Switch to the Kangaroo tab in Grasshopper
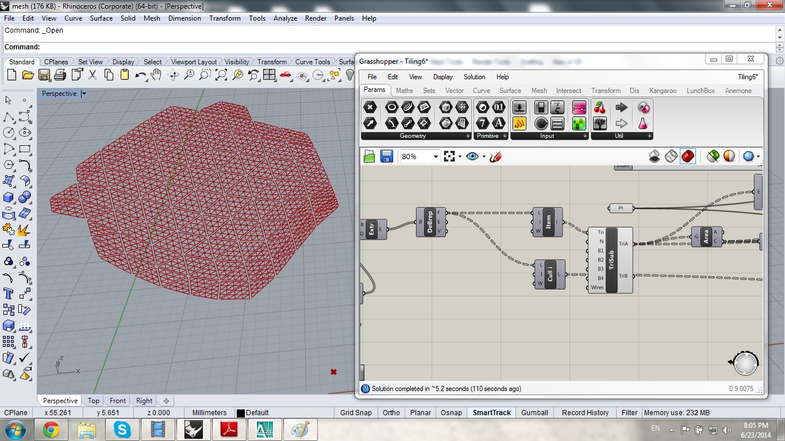This screenshot has height=441, width=785. coord(663,91)
